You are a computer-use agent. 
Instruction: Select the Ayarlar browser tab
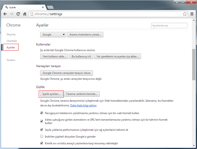pyautogui.click(x=25, y=7)
